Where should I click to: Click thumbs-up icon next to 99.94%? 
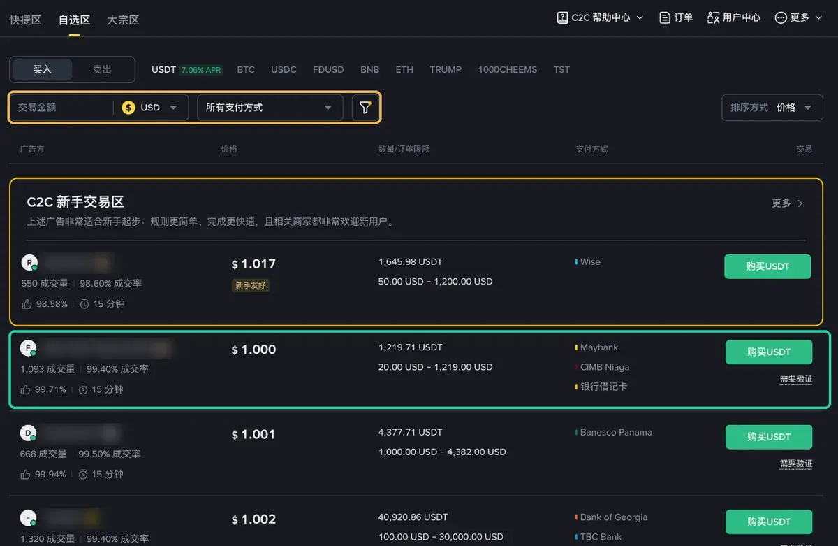point(26,474)
